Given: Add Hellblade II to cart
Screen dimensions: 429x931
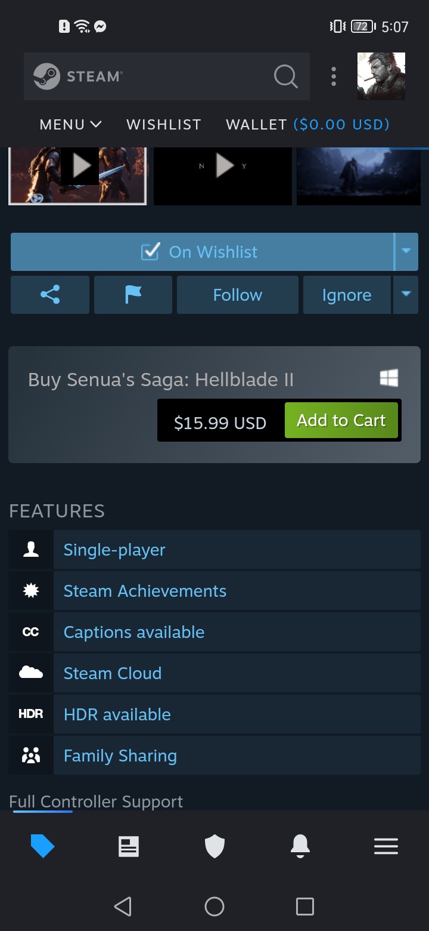Looking at the screenshot, I should pos(341,421).
